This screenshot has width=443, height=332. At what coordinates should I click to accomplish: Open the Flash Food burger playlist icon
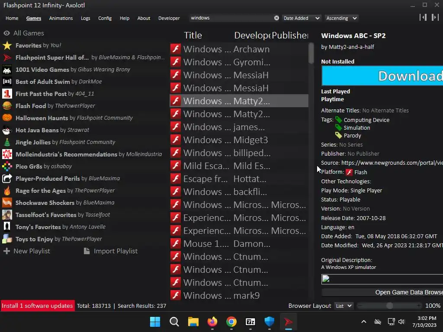coord(7,106)
